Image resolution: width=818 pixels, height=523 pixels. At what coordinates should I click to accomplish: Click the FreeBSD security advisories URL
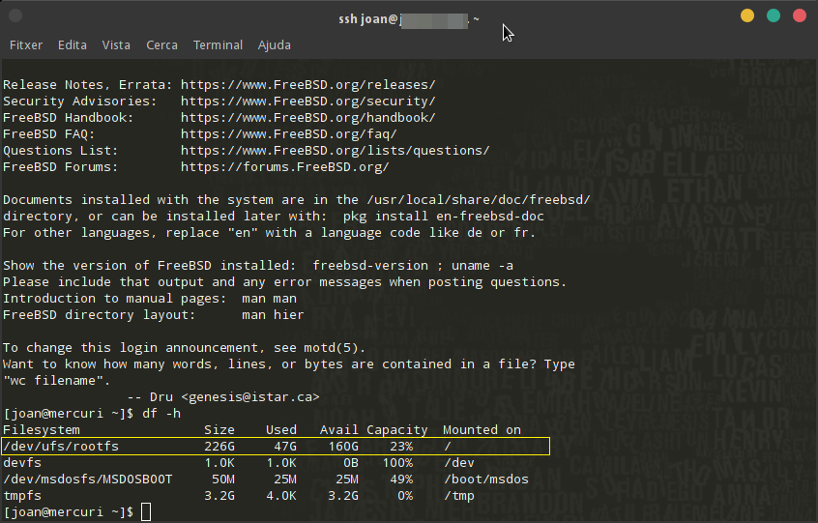click(307, 102)
